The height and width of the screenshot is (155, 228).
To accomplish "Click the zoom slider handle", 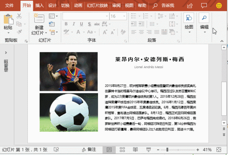I will (x=167, y=150).
